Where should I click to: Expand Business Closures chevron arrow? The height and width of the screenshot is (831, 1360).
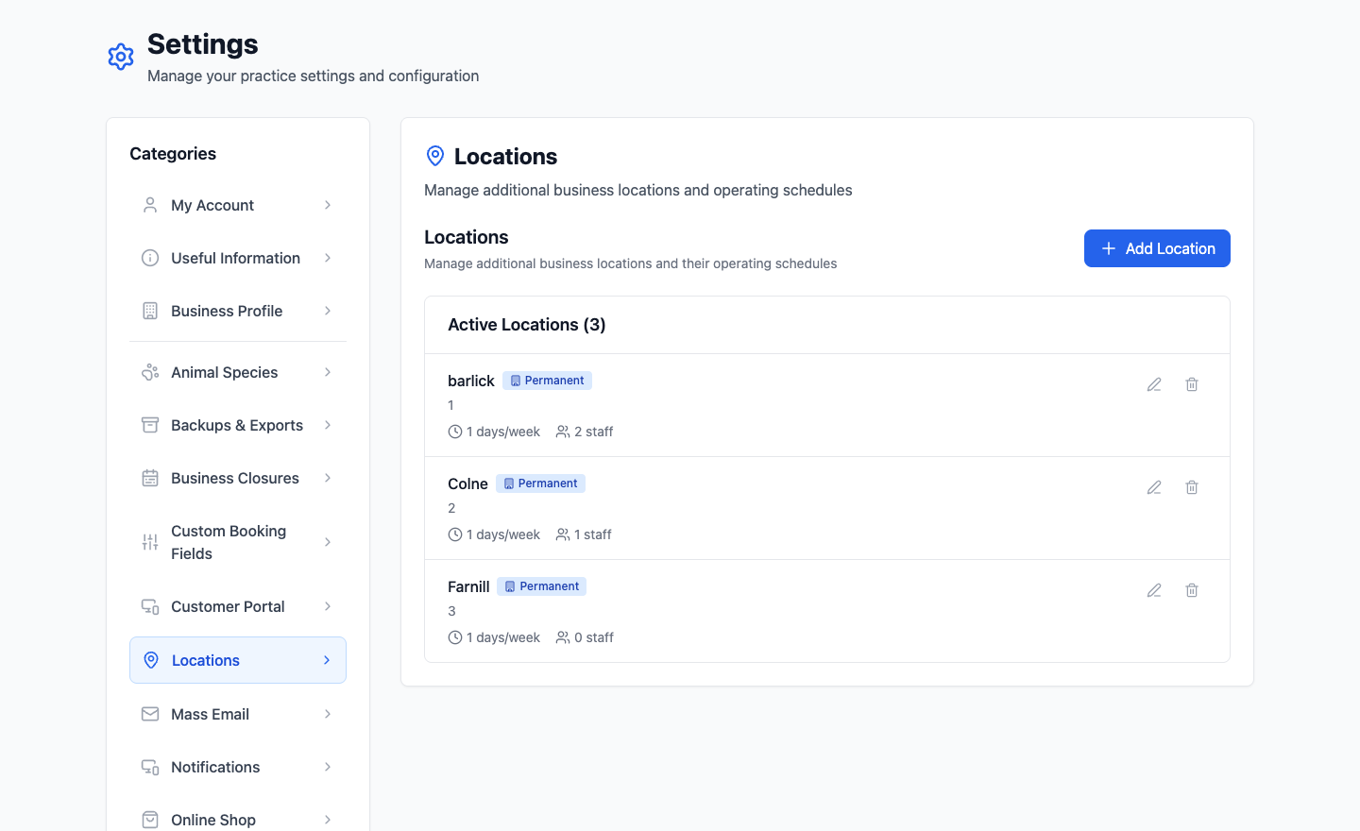328,478
